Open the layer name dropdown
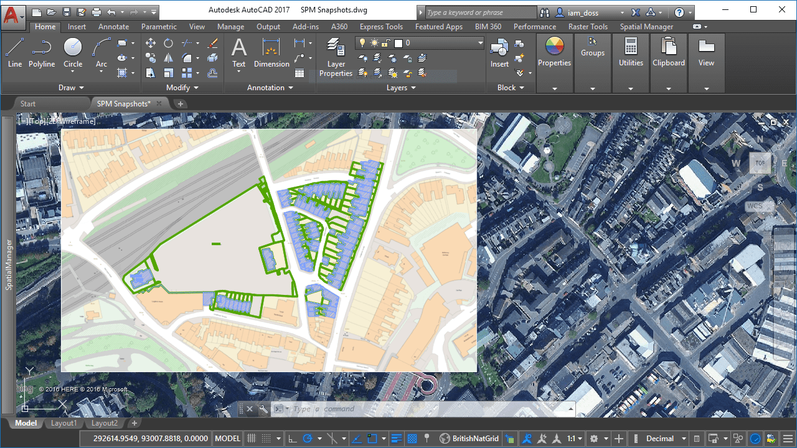Image resolution: width=797 pixels, height=448 pixels. pos(420,43)
